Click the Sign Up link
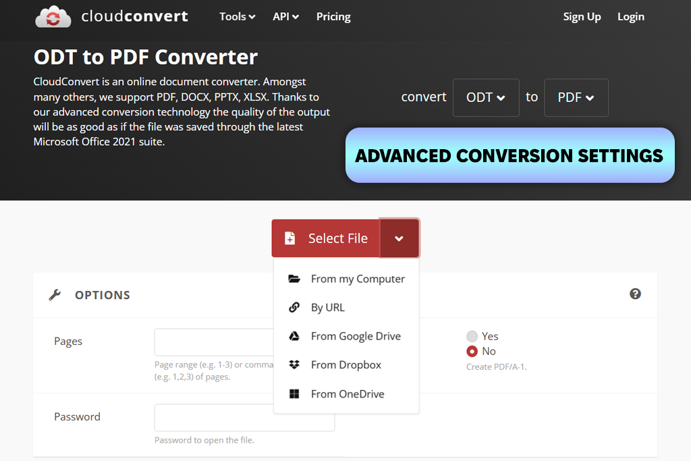The width and height of the screenshot is (691, 461). (x=582, y=17)
